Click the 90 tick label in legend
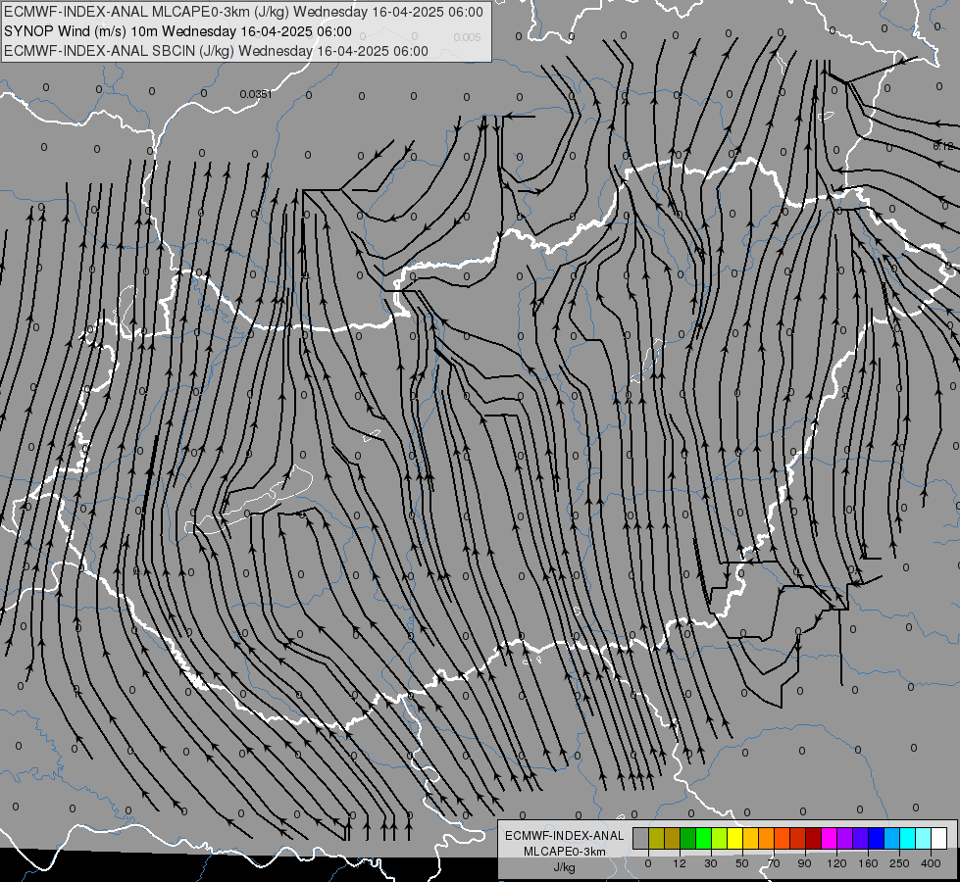Image resolution: width=960 pixels, height=882 pixels. point(804,863)
